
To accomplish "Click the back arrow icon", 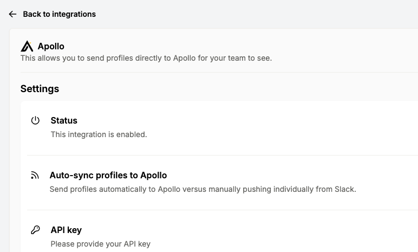I will (12, 14).
